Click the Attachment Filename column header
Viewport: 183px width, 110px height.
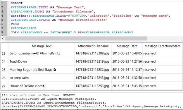coord(93,46)
